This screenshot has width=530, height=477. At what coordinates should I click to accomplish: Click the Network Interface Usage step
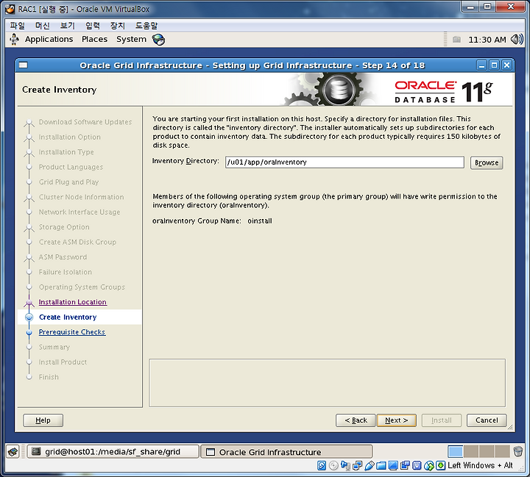point(79,212)
